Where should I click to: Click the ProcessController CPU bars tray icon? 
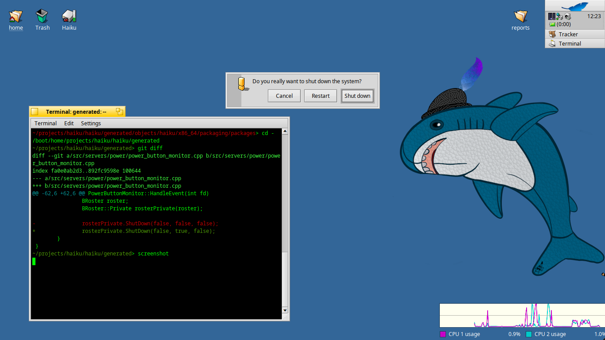(x=551, y=16)
